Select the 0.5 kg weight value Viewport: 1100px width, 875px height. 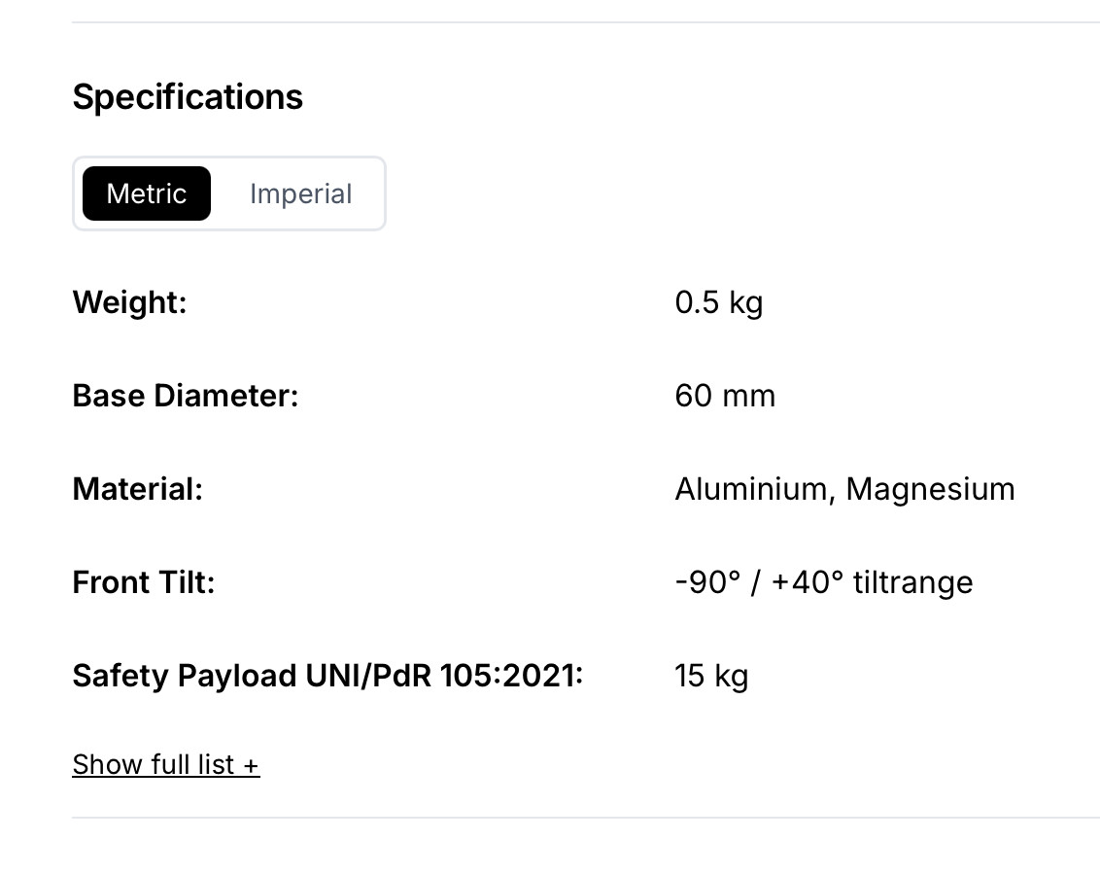tap(718, 302)
